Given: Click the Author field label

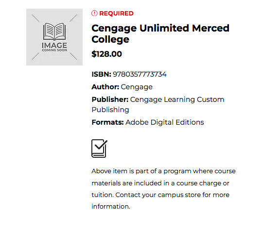Looking at the screenshot, I should [105, 87].
